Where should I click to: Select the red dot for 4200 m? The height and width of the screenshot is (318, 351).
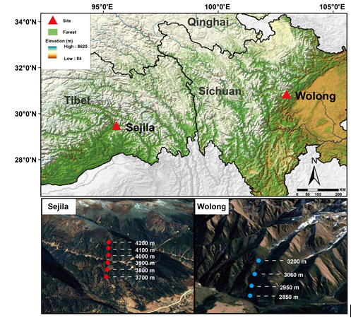(x=109, y=242)
